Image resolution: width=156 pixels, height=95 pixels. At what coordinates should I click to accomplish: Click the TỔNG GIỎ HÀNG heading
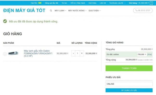pos(114,43)
